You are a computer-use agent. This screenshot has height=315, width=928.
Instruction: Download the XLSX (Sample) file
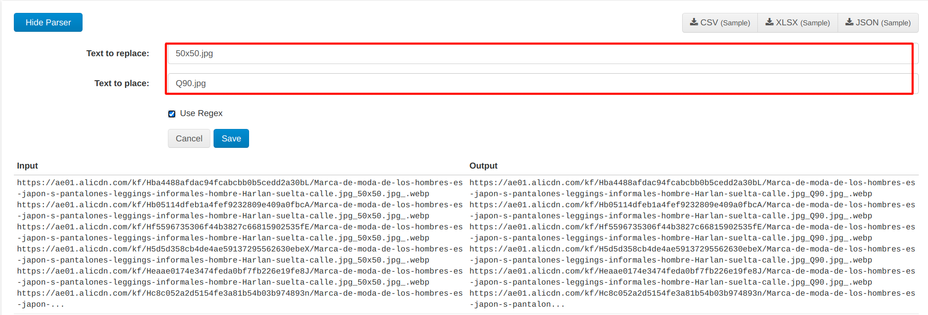797,23
